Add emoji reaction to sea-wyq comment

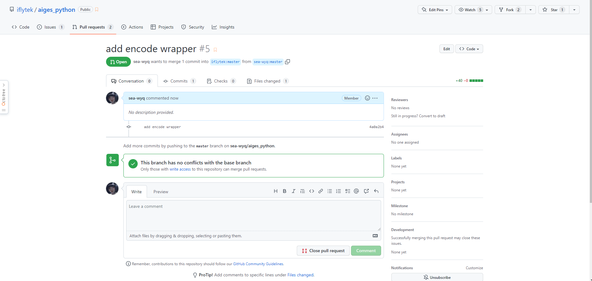[x=367, y=98]
